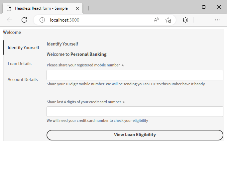Maximize the browser window
This screenshot has width=227, height=170.
point(204,7)
